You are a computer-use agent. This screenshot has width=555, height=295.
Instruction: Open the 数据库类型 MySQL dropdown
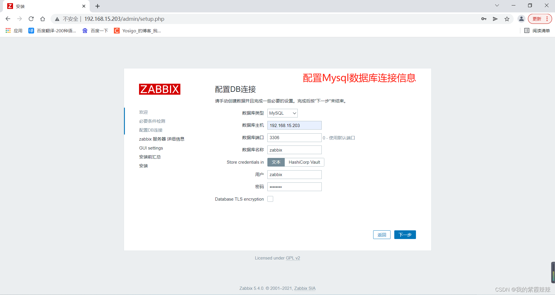(x=282, y=113)
